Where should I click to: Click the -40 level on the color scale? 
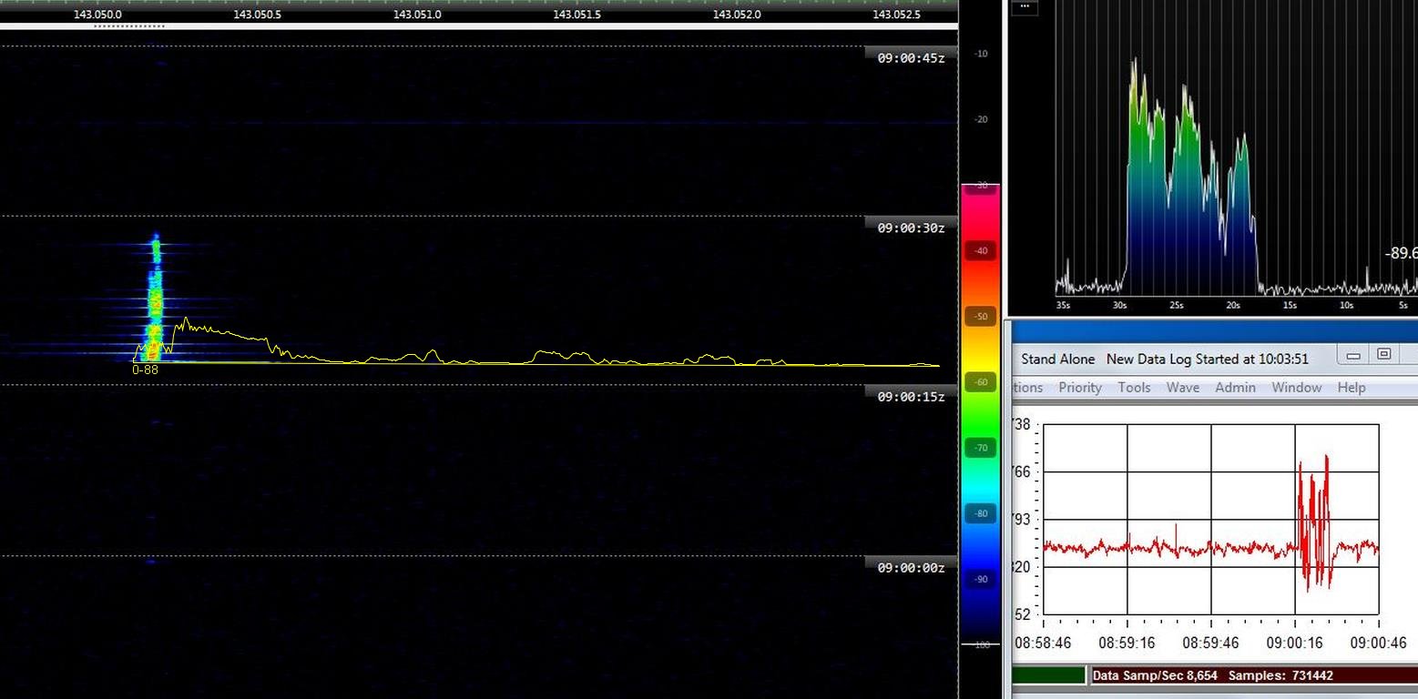coord(981,251)
